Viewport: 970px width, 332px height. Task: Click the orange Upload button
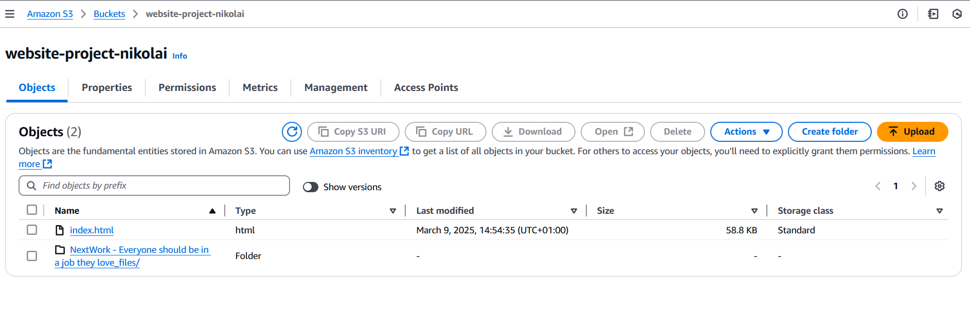tap(912, 132)
